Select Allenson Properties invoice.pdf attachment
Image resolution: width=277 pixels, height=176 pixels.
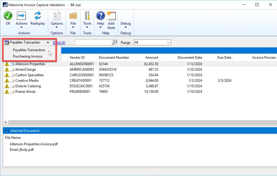[x=34, y=144]
